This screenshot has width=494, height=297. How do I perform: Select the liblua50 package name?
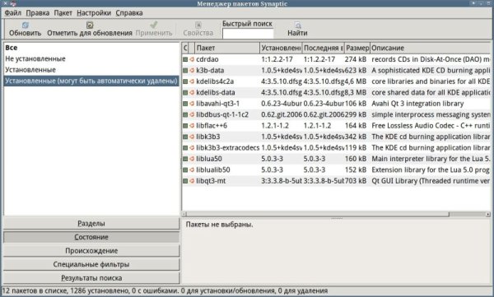tap(209, 159)
